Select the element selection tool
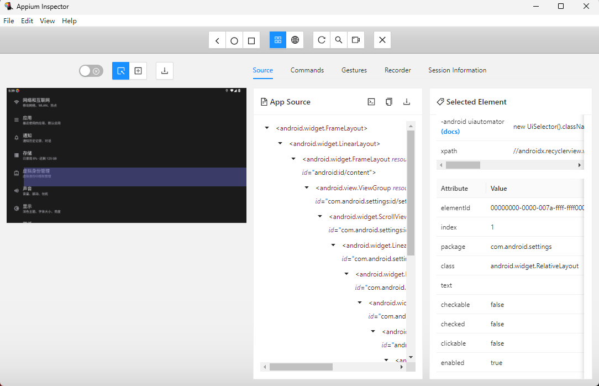 tap(120, 71)
